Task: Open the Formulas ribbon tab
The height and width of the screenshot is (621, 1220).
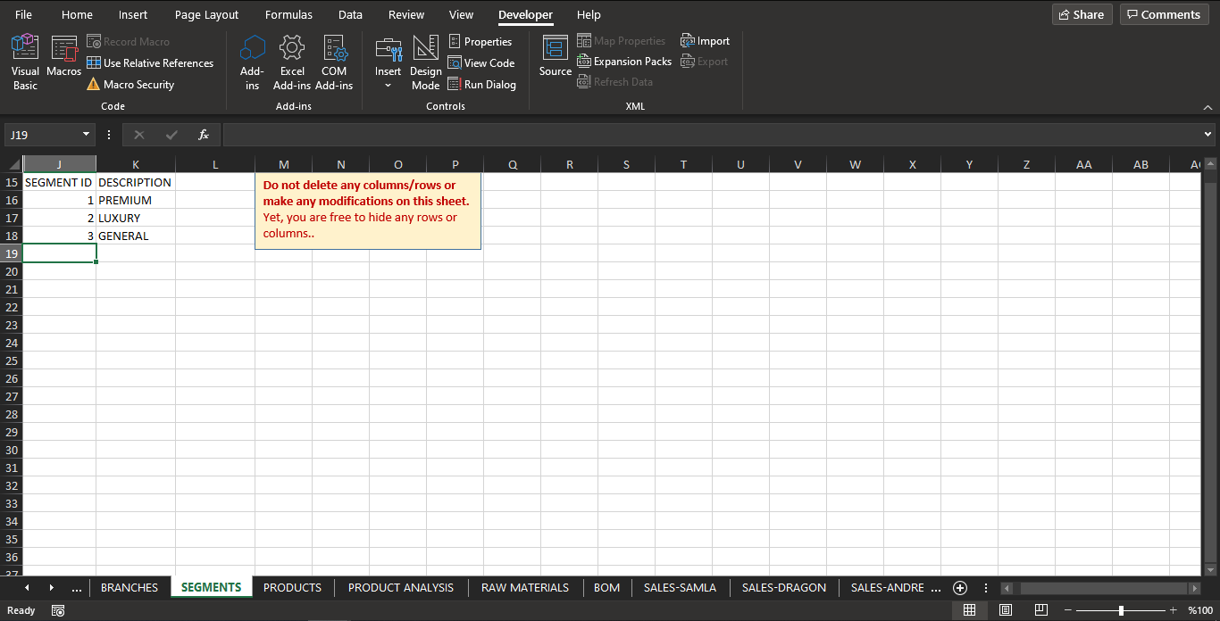Action: (x=288, y=15)
